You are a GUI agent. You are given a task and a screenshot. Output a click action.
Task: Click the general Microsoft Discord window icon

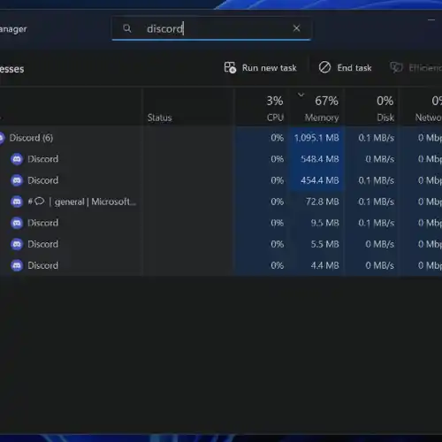tap(17, 202)
